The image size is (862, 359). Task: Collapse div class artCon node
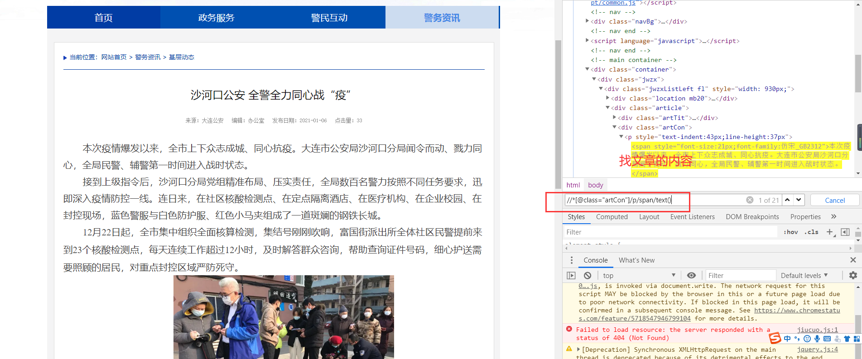coord(615,127)
